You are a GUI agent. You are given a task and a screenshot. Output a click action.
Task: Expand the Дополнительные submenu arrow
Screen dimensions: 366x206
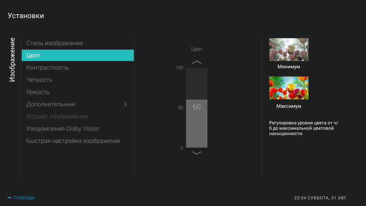[125, 104]
